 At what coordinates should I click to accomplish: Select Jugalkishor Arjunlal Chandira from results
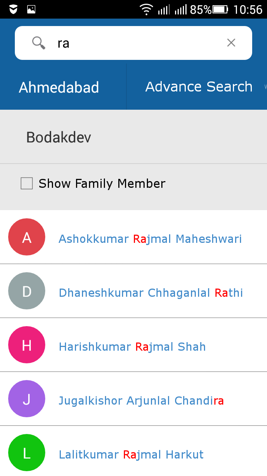tap(141, 401)
